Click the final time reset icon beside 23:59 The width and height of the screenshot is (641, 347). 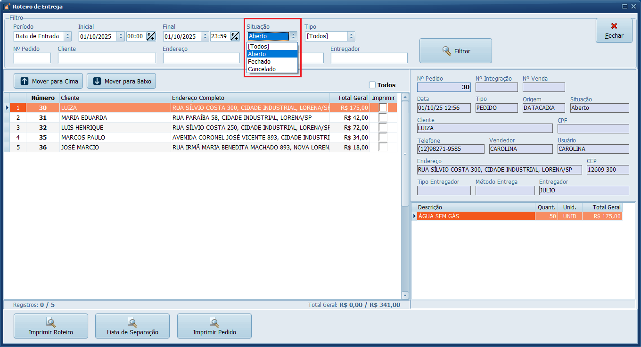[x=235, y=36]
